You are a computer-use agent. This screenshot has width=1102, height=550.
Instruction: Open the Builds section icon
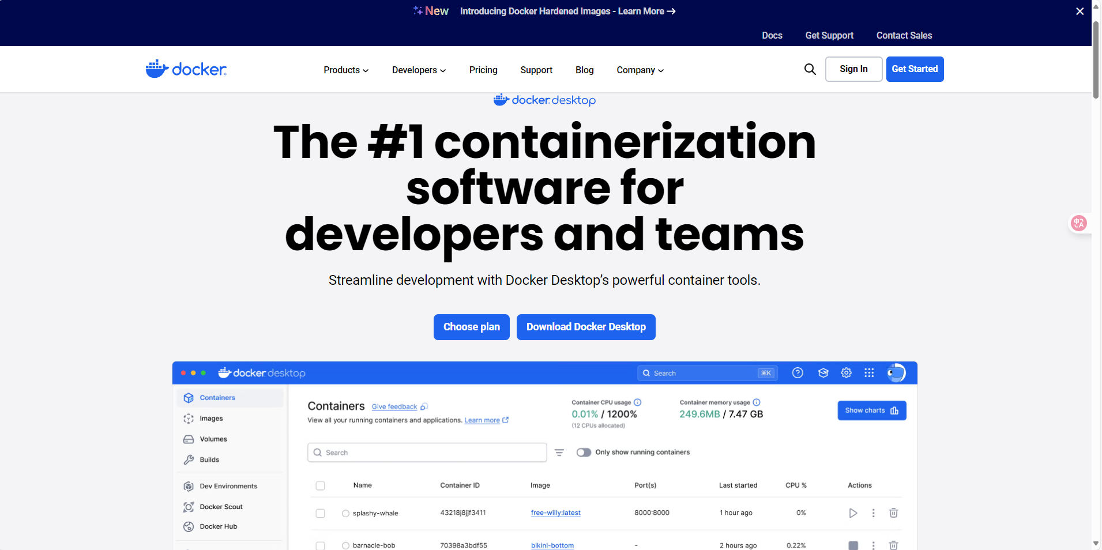pyautogui.click(x=189, y=459)
